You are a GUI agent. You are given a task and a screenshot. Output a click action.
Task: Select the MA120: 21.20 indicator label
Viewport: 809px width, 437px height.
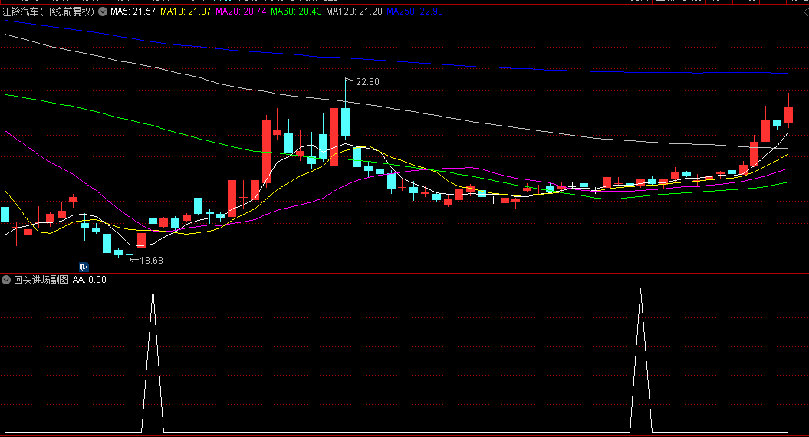click(x=354, y=11)
